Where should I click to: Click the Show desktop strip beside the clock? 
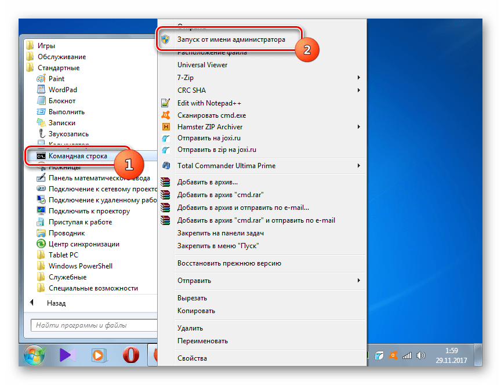pos(478,355)
